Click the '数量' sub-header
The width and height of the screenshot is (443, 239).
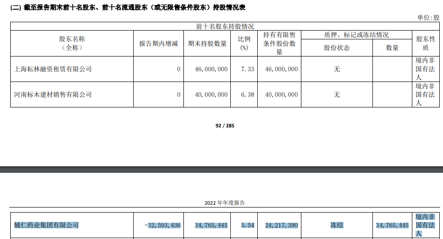pos(392,48)
